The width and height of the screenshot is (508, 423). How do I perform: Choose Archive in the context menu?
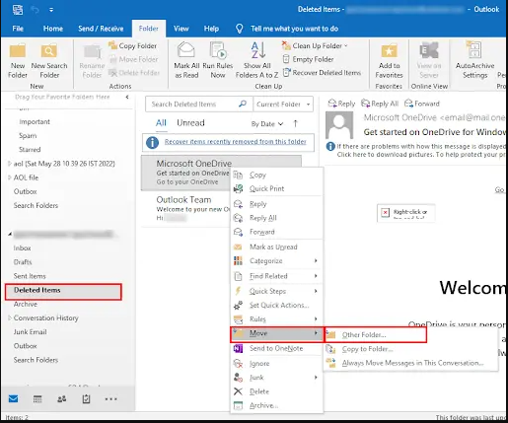point(276,405)
